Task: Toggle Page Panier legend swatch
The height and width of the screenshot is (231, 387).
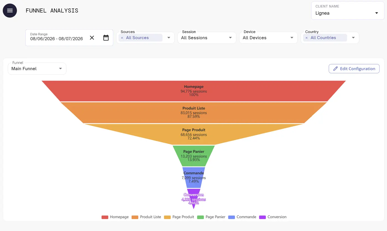Action: [200, 217]
